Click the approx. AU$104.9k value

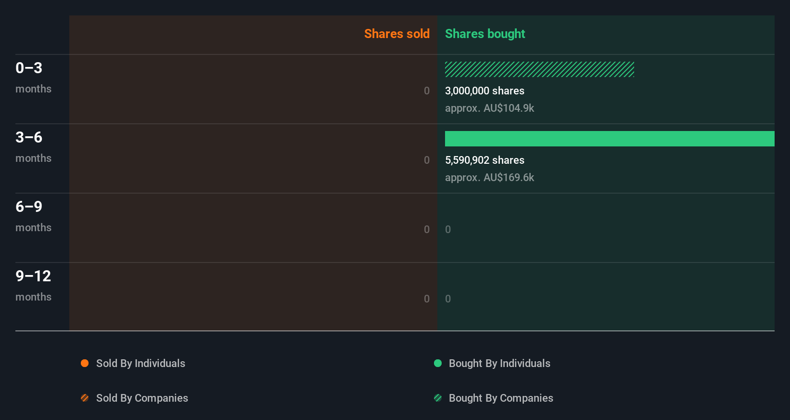(x=489, y=108)
